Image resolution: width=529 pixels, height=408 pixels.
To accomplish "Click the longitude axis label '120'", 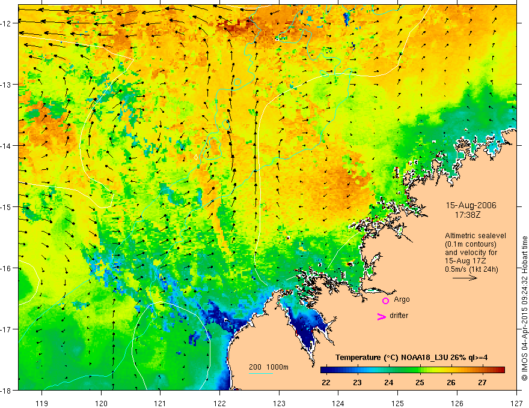I will [x=101, y=403].
